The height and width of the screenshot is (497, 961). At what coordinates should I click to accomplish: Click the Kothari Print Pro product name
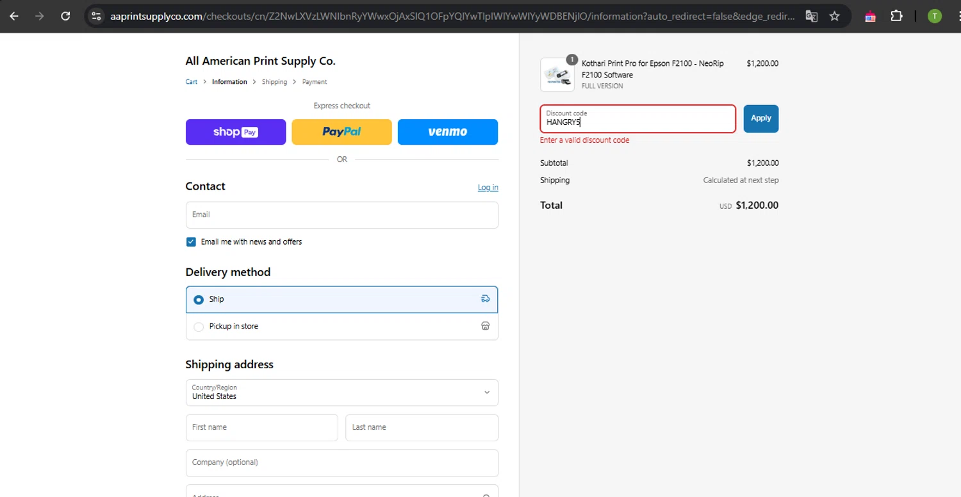[653, 69]
